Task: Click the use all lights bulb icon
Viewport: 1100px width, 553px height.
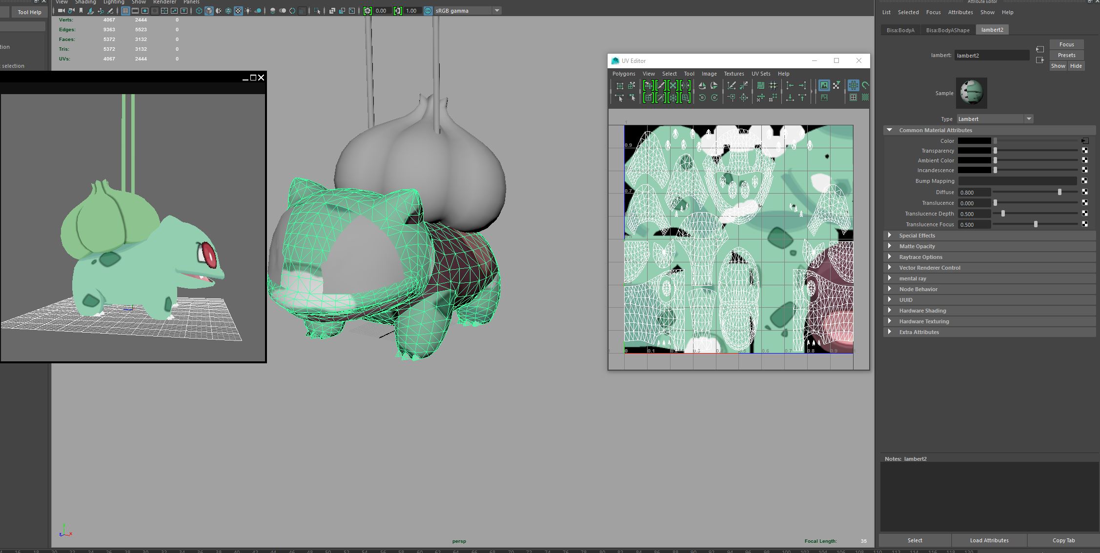Action: click(248, 11)
